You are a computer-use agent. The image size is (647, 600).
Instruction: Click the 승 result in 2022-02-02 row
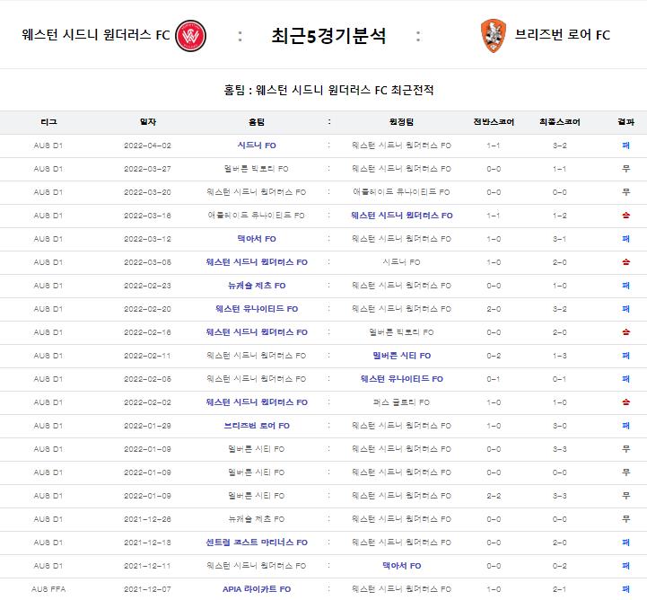[626, 402]
